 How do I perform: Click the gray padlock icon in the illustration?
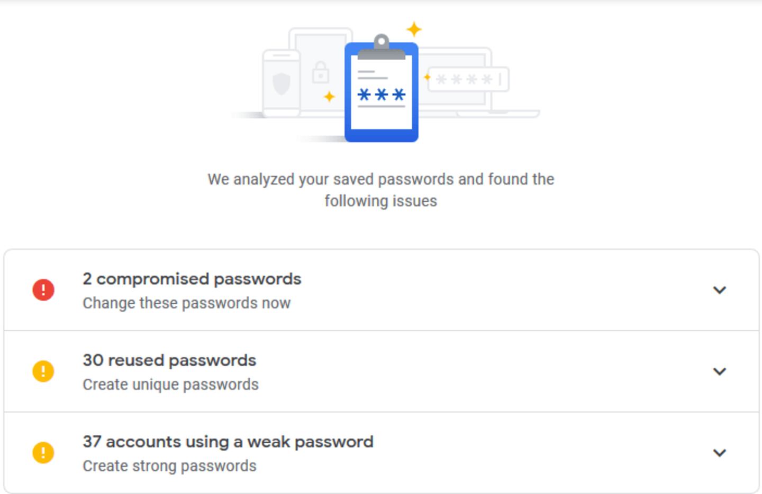pos(320,73)
